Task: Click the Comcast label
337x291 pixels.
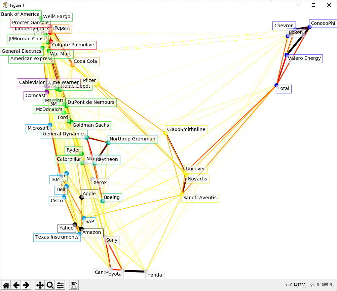Action: tap(36, 95)
